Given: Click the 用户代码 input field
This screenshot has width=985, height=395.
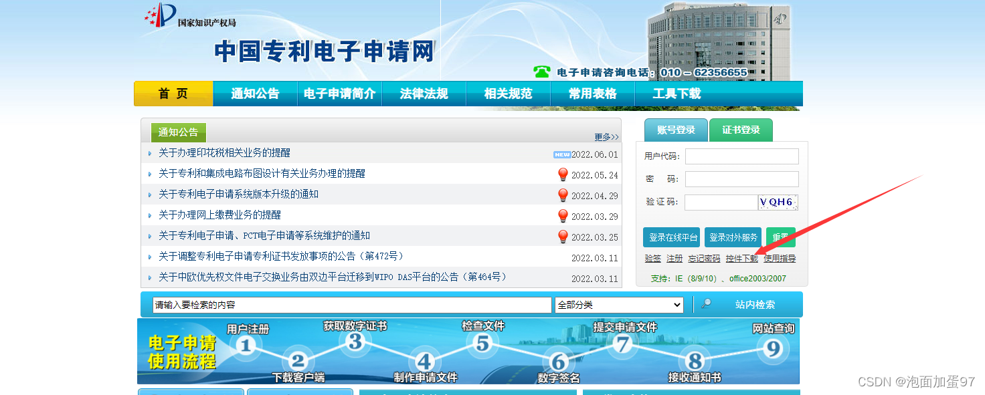Looking at the screenshot, I should 741,156.
